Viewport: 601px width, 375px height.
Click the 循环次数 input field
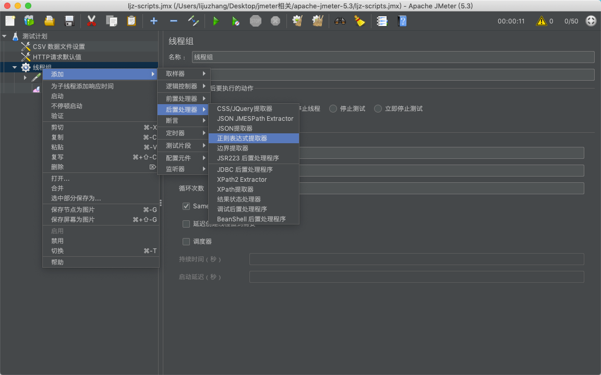click(441, 188)
